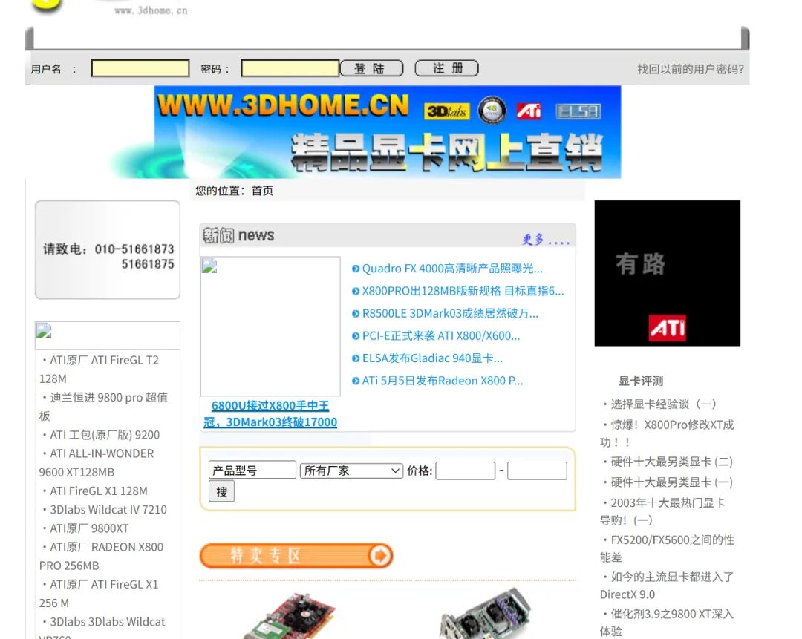
Task: Open 找回以前的用户密码 password recovery link
Action: (691, 69)
